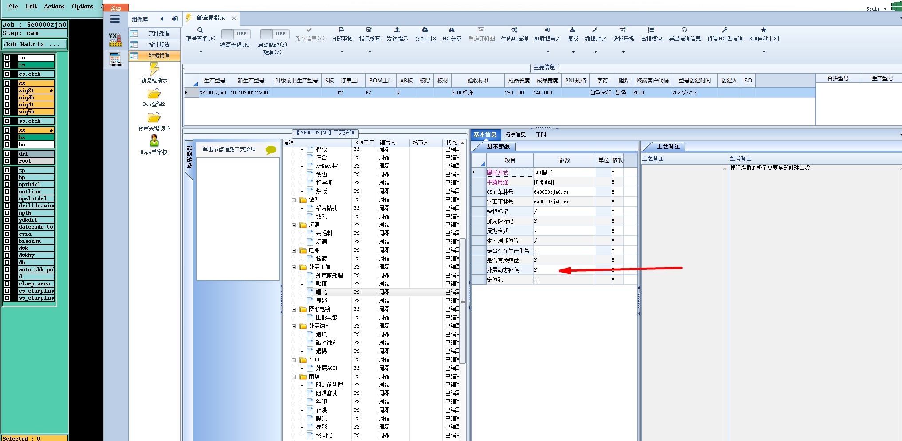The width and height of the screenshot is (902, 441).
Task: Open the 设计算法 sidebar section
Action: pos(154,44)
